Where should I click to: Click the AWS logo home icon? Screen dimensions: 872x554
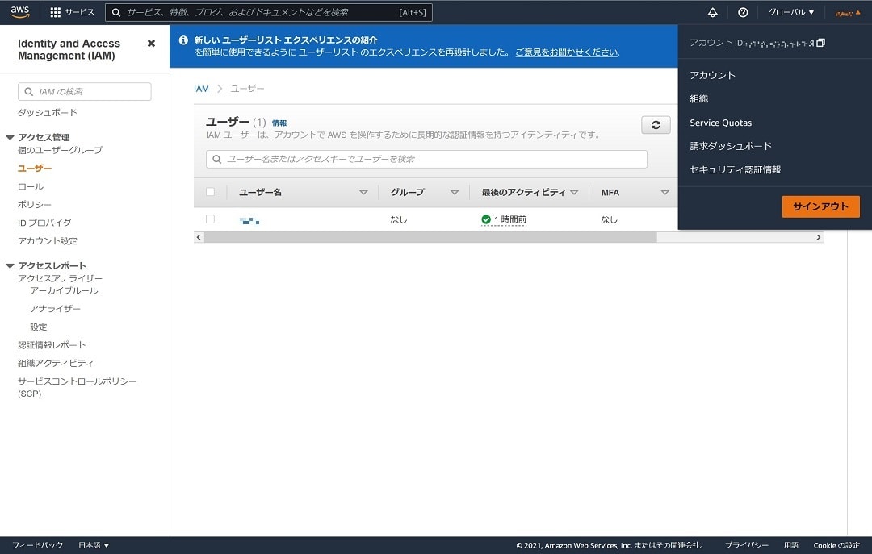click(x=20, y=12)
